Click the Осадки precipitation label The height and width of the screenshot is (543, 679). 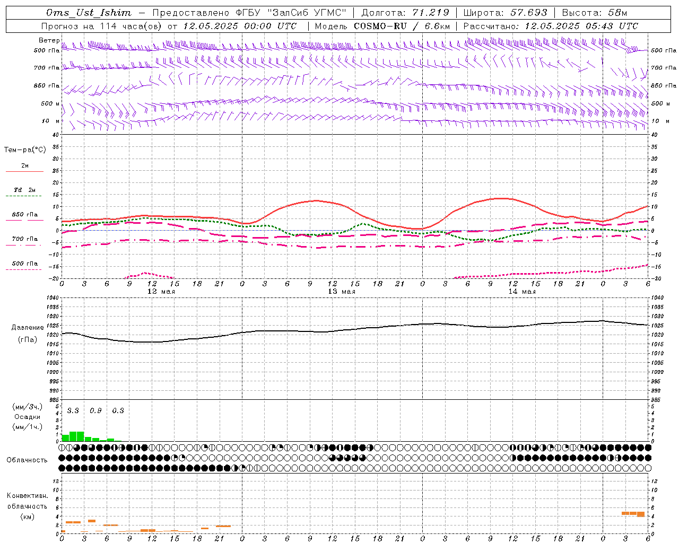pyautogui.click(x=28, y=417)
